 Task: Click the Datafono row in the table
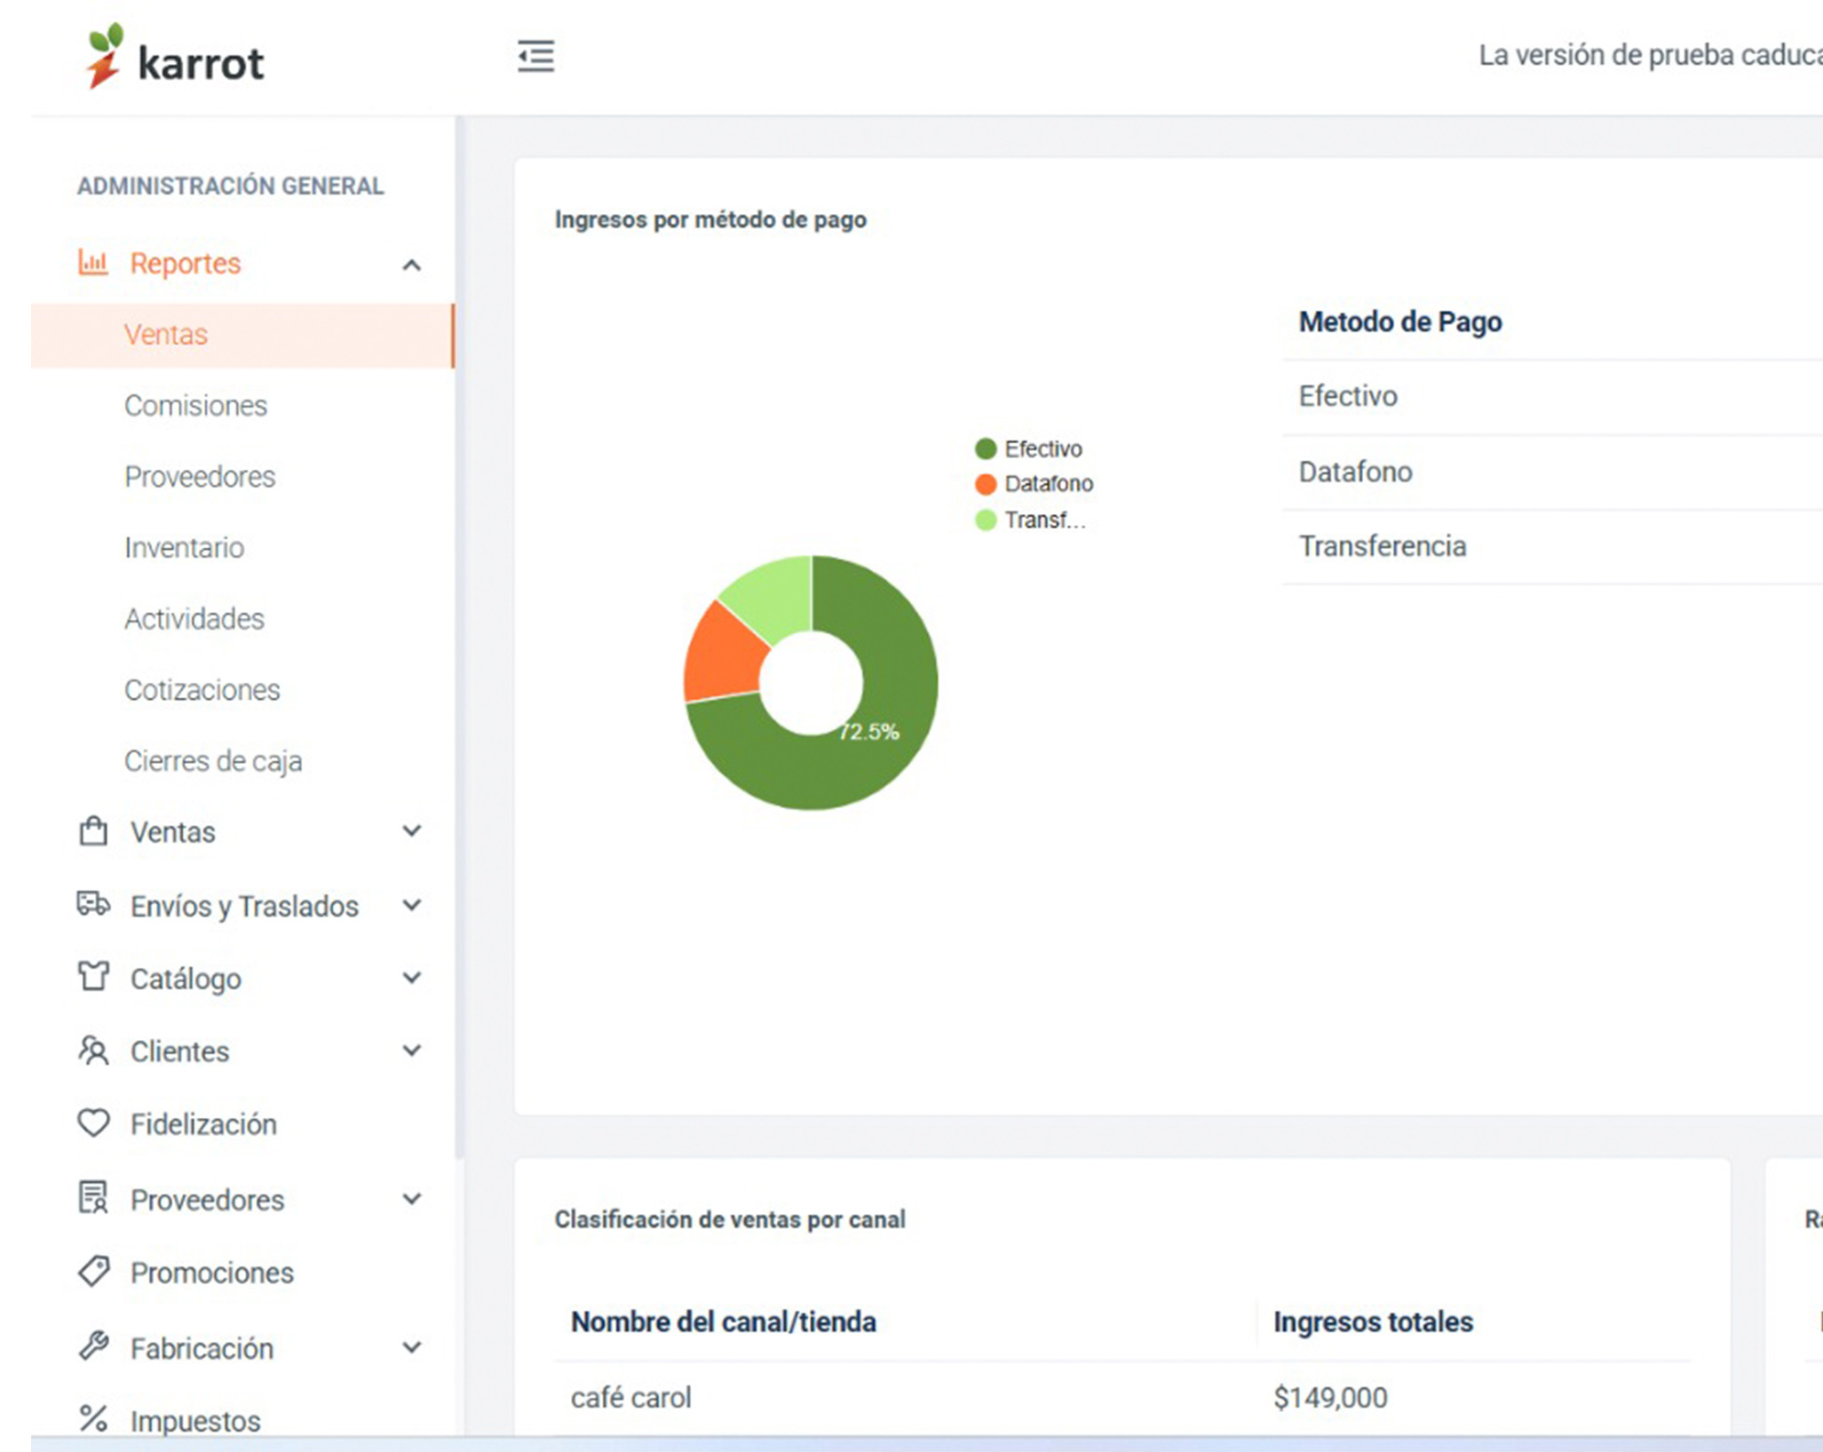pos(1552,472)
